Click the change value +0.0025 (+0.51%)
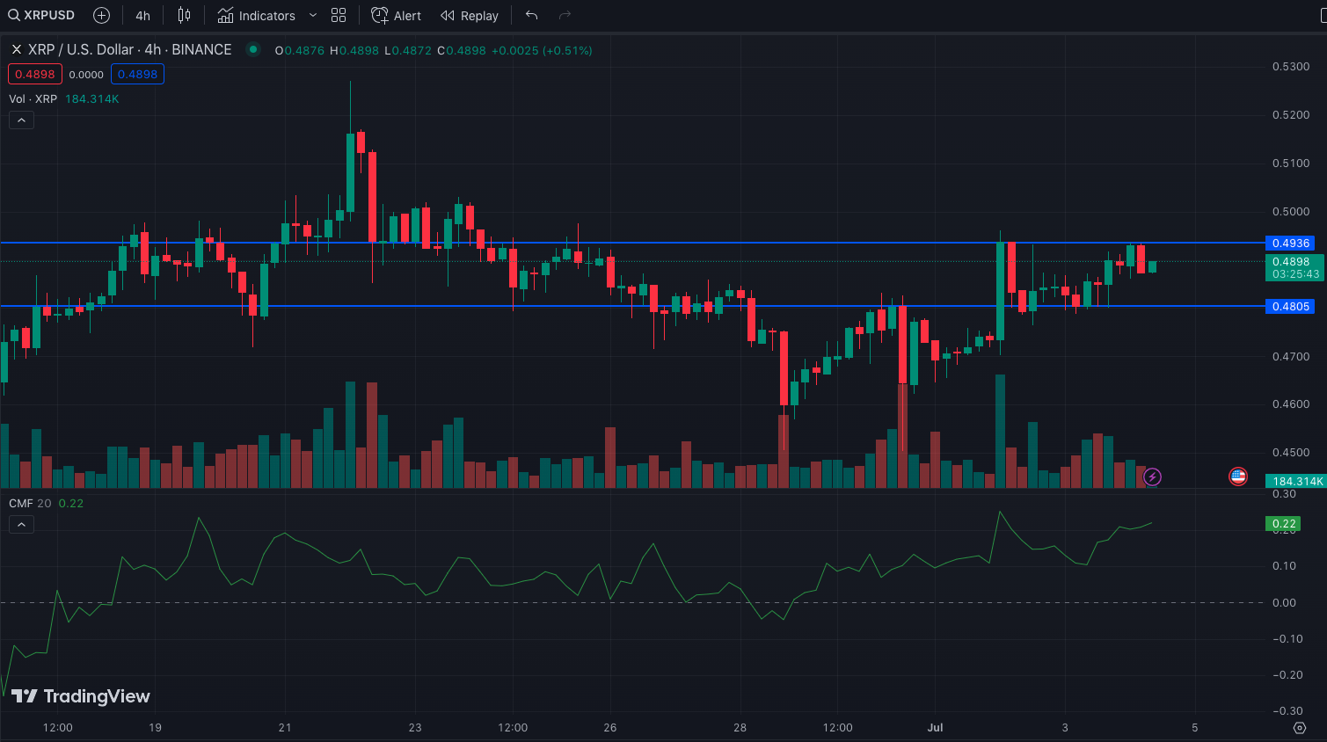 pyautogui.click(x=542, y=50)
